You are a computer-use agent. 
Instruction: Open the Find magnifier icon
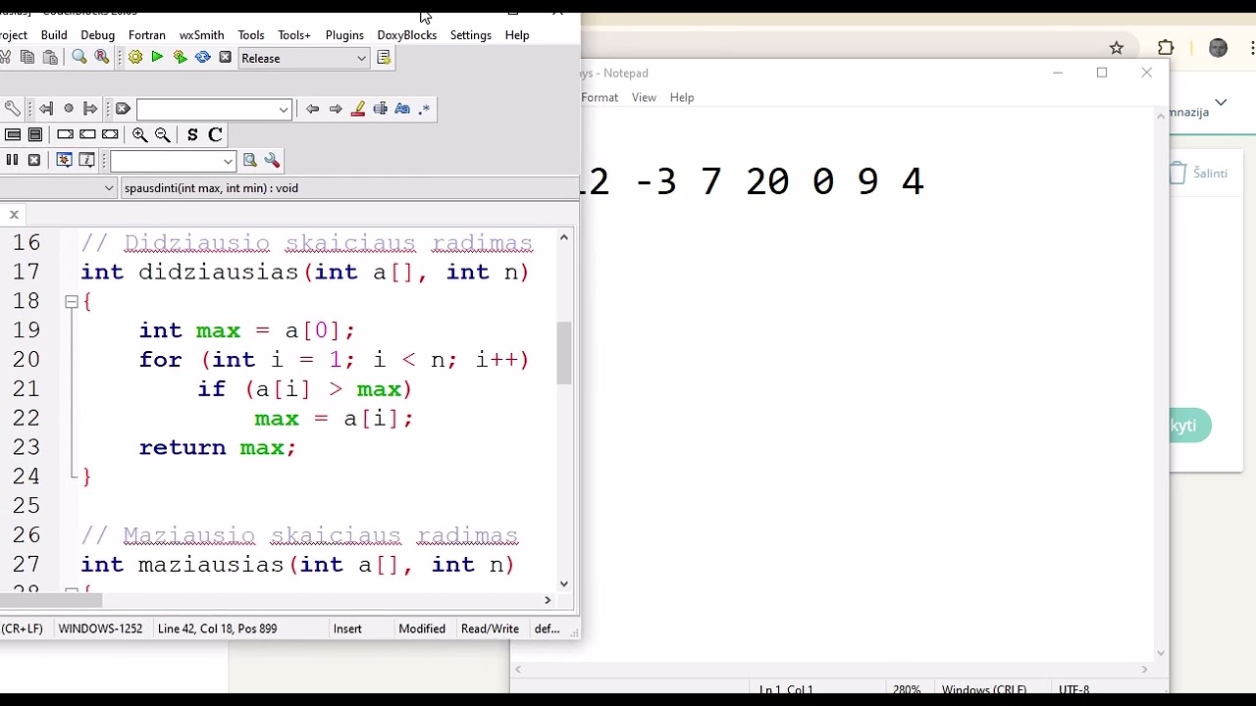click(x=79, y=58)
